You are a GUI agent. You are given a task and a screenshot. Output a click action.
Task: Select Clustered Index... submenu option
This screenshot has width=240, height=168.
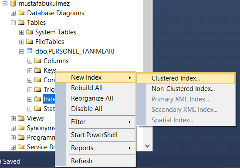pos(186,78)
